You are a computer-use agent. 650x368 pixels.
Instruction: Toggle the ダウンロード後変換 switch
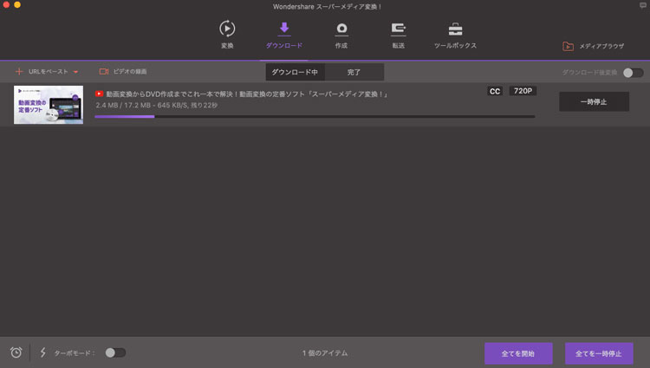pyautogui.click(x=633, y=73)
